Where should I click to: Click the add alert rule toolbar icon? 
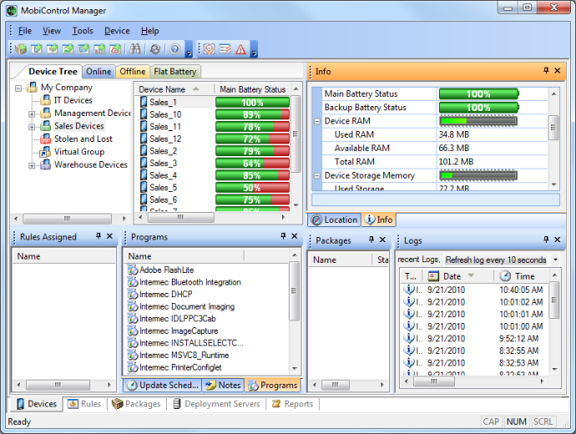(x=116, y=48)
